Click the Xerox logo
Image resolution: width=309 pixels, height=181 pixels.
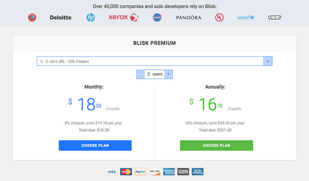124,17
